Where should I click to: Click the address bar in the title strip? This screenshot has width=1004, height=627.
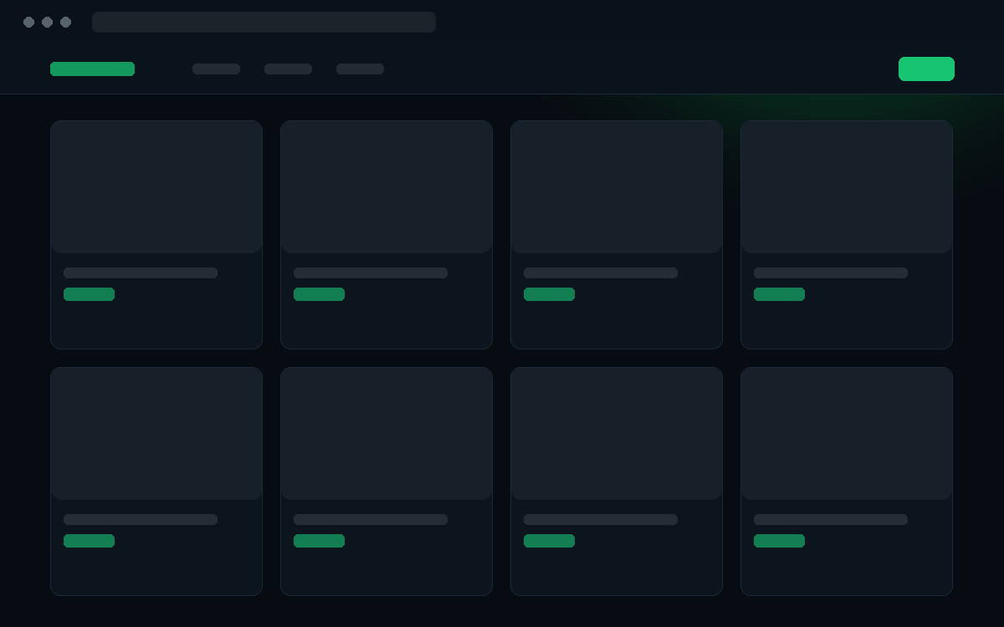[264, 22]
